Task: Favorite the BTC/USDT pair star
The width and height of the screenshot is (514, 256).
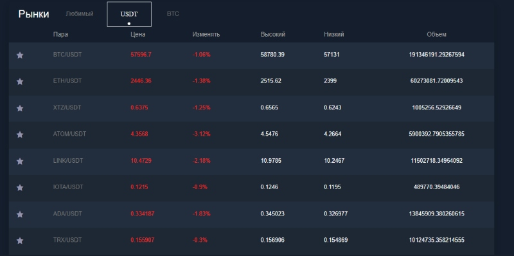Action: [x=20, y=55]
